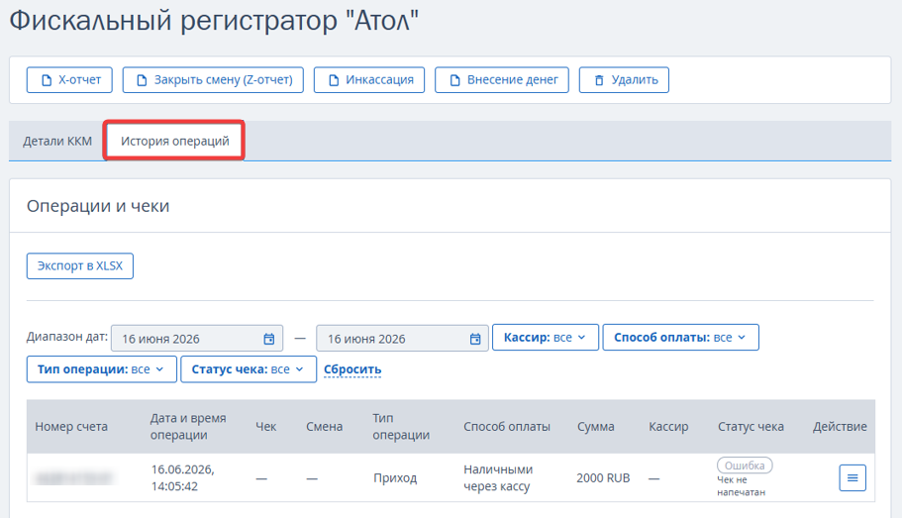This screenshot has width=902, height=518.
Task: Click Закрыть смену (Z-отчет) button
Action: tap(213, 80)
